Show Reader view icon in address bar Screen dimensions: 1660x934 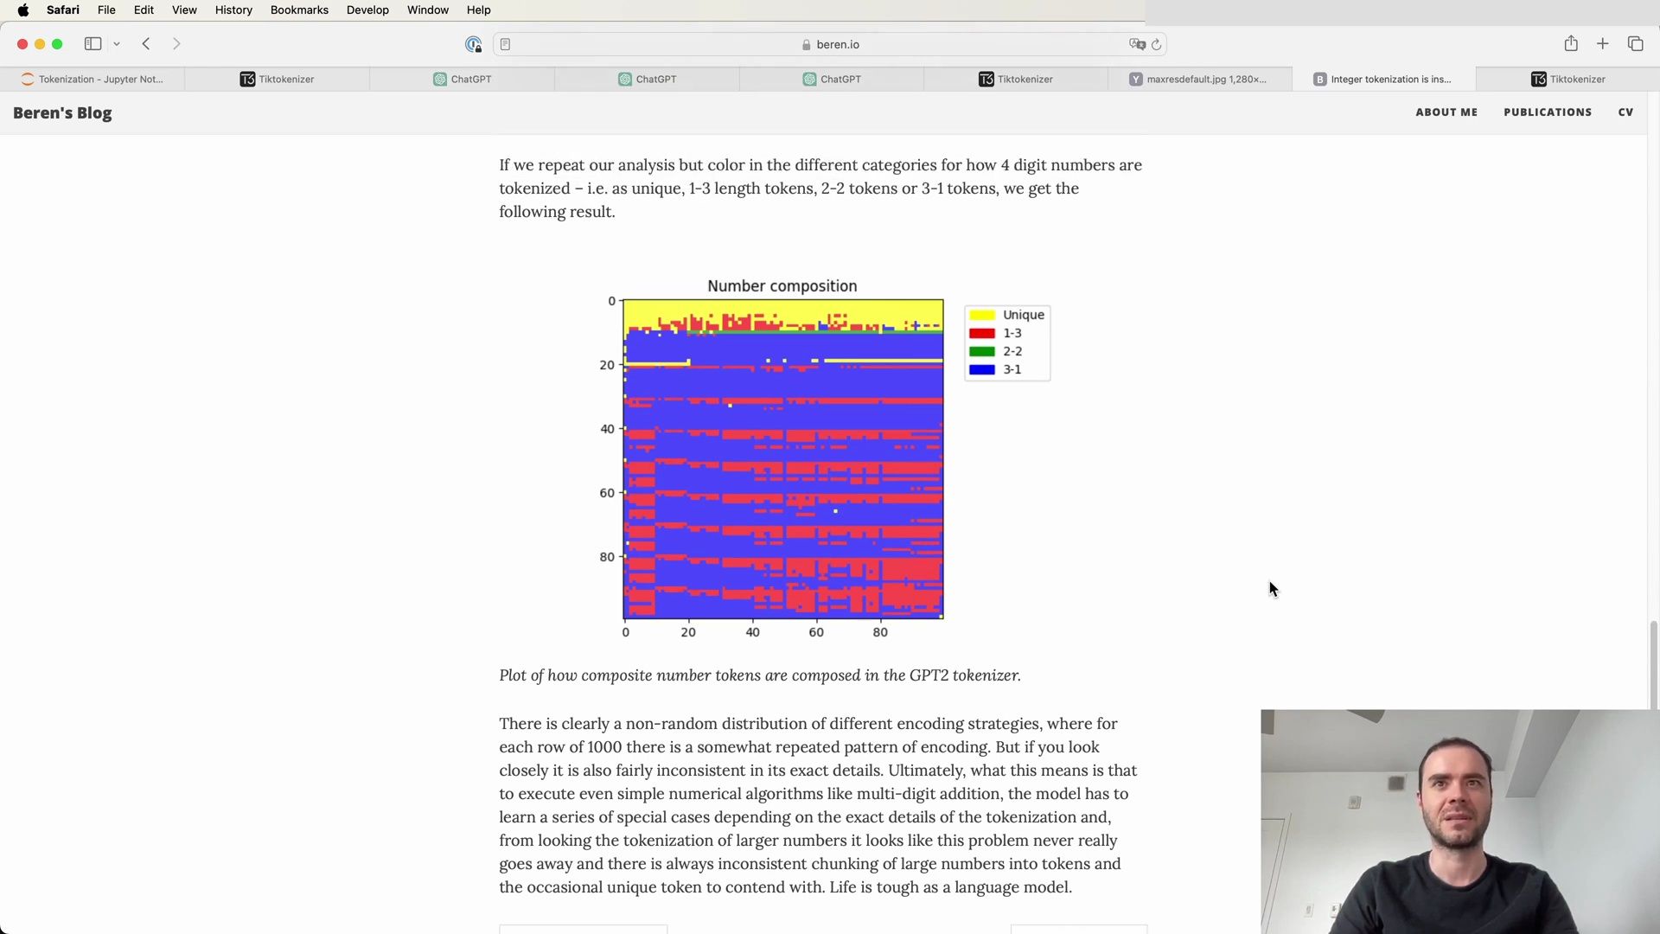click(x=506, y=44)
